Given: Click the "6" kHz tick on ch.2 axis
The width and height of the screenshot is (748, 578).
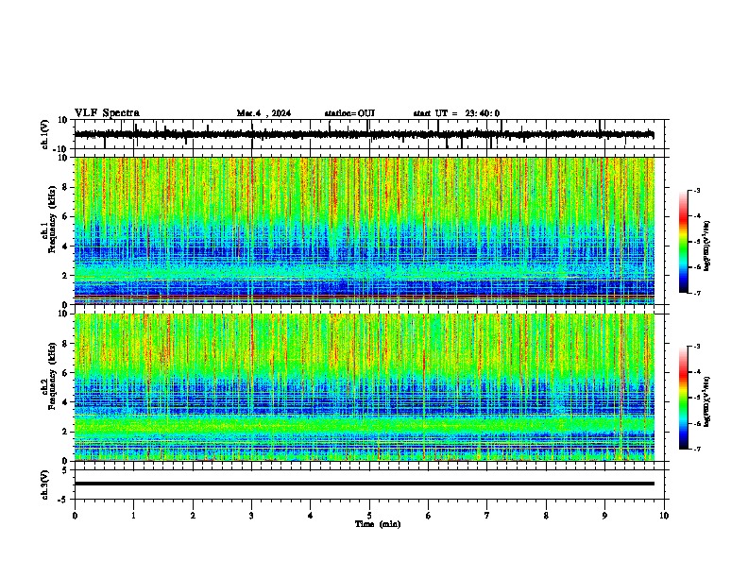Looking at the screenshot, I should point(65,373).
